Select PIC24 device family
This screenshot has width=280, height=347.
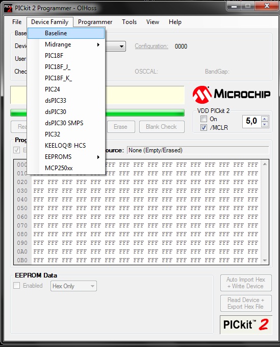point(66,89)
